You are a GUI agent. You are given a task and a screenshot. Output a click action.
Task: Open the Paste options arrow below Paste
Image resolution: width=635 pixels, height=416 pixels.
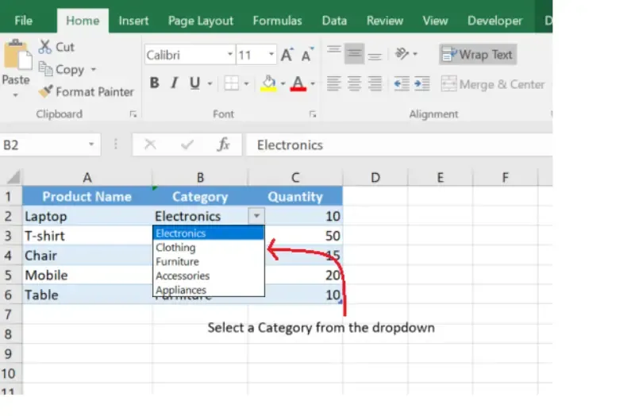tap(15, 95)
